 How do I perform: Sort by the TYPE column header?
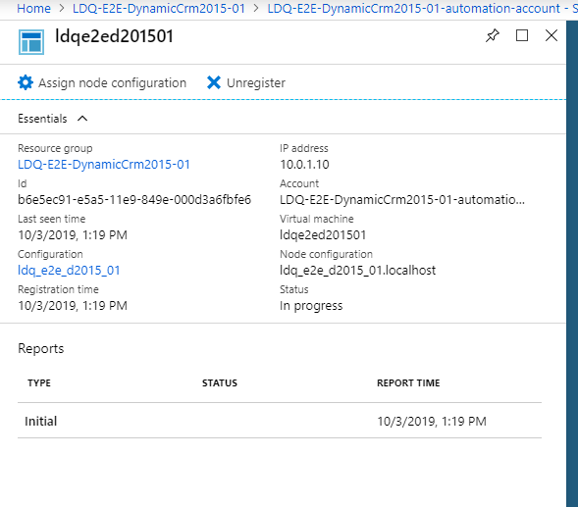pyautogui.click(x=39, y=382)
